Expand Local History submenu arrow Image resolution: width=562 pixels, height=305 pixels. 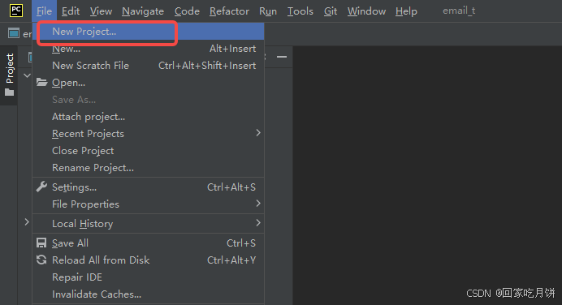pos(258,222)
